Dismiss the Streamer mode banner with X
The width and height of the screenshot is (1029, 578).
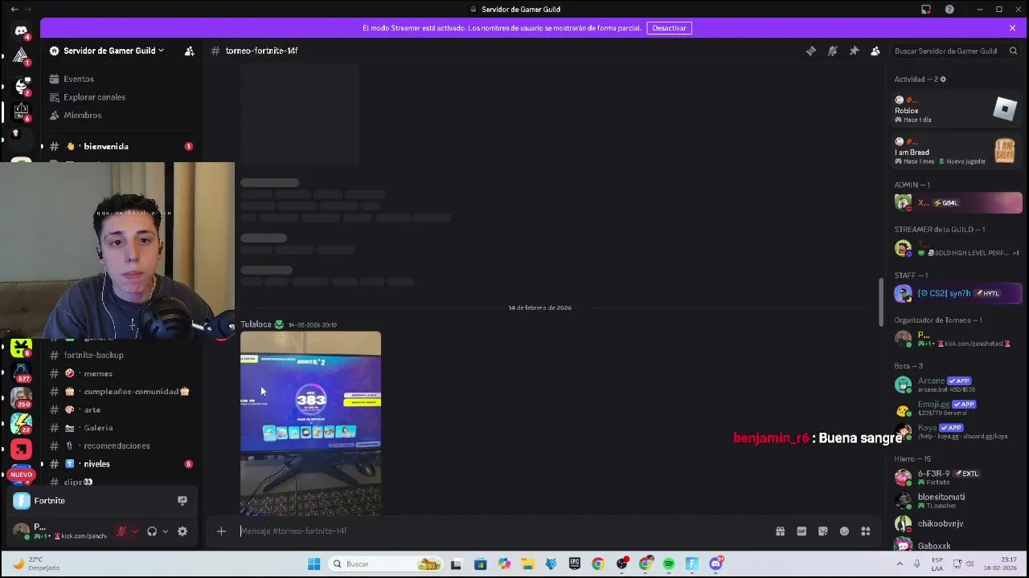[x=1012, y=28]
